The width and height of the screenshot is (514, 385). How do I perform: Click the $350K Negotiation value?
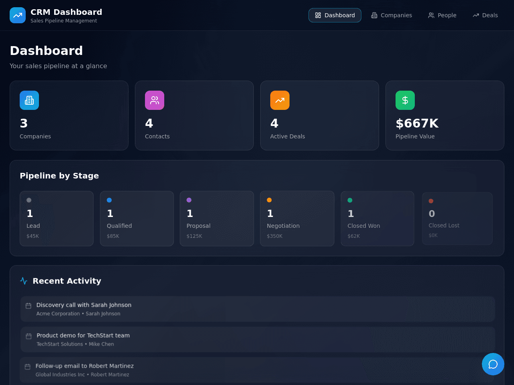275,236
